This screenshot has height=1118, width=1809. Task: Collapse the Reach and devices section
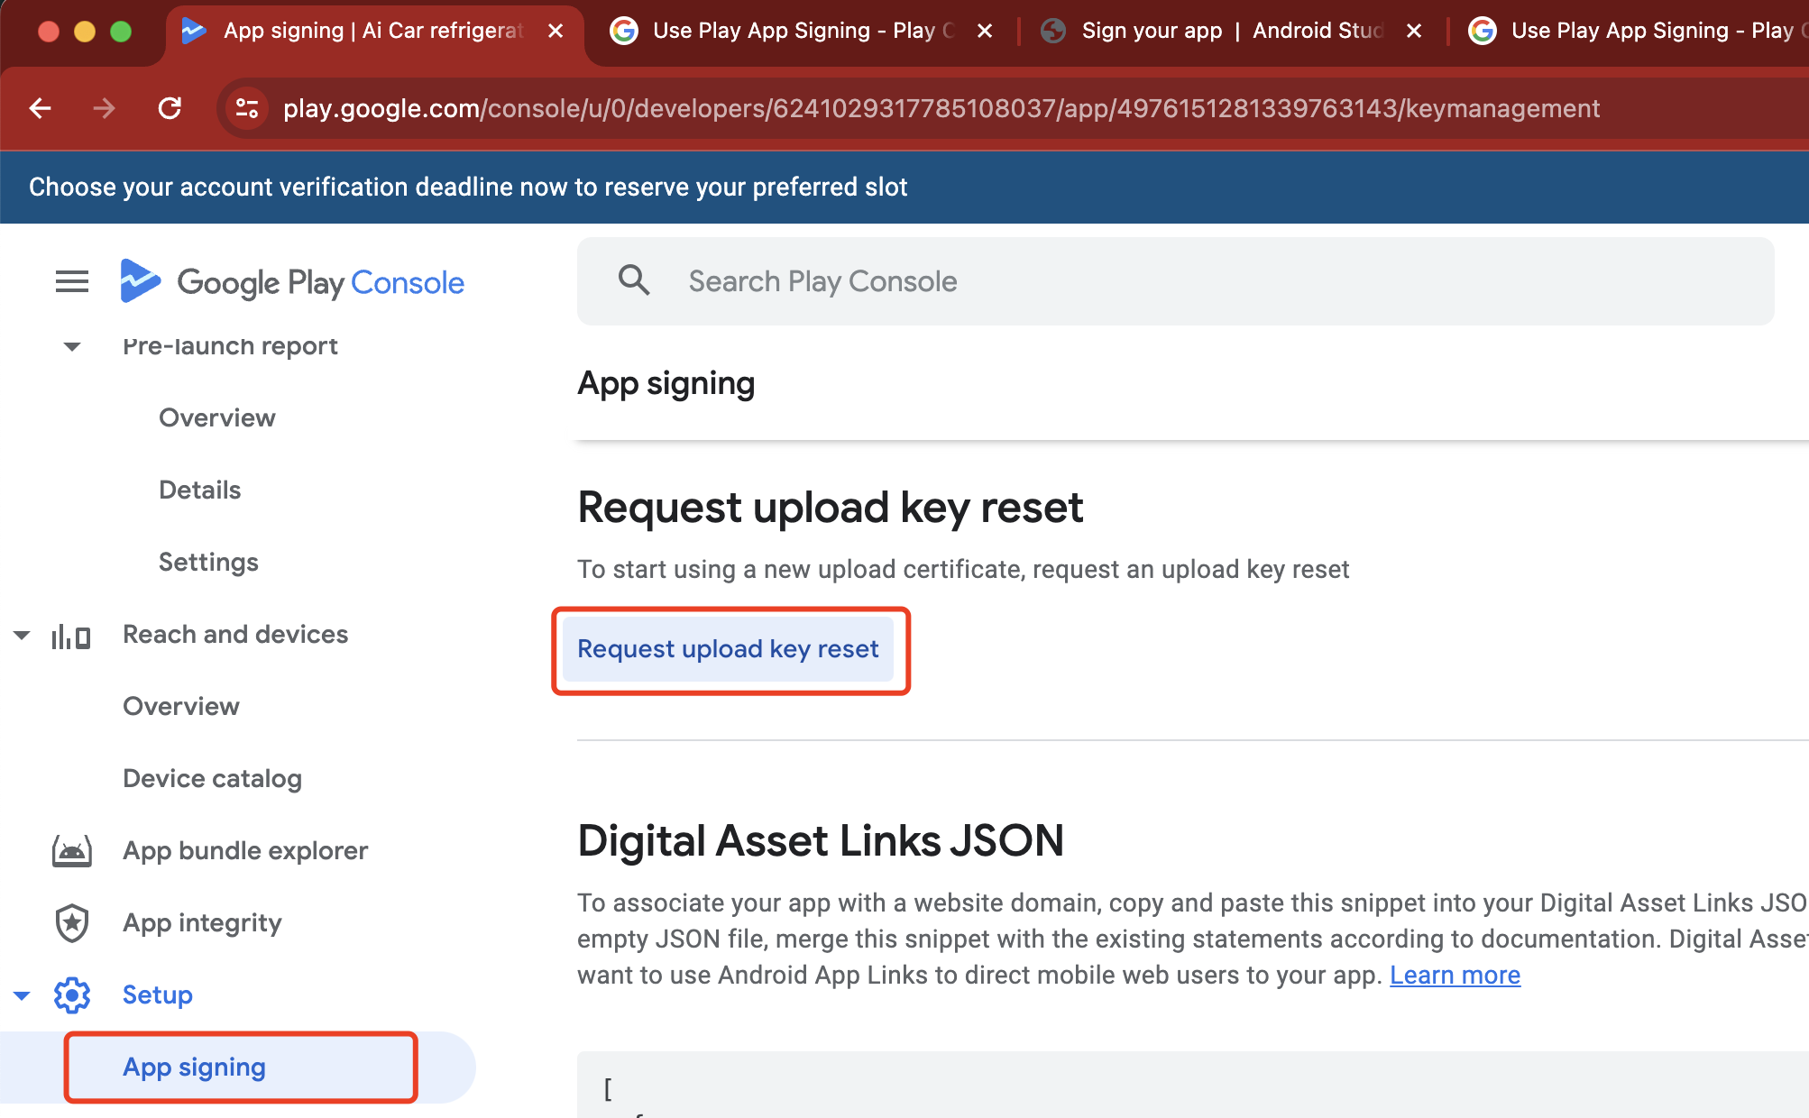point(22,635)
